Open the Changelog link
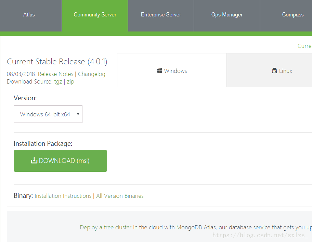The width and height of the screenshot is (312, 242). [92, 74]
